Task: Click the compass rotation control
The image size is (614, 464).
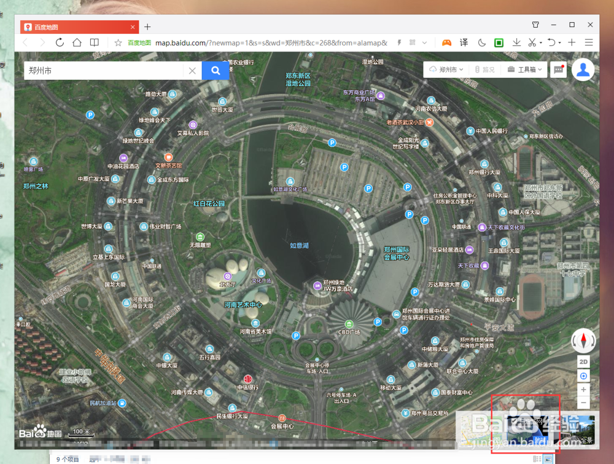Action: point(583,340)
